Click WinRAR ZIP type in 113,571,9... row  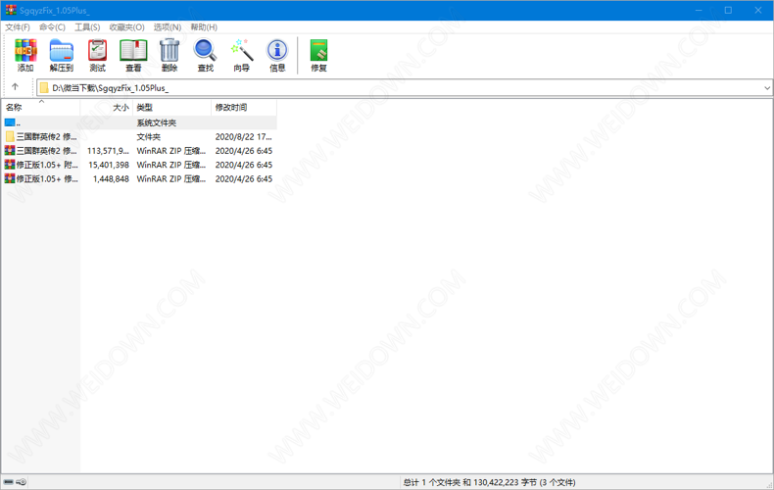(171, 151)
